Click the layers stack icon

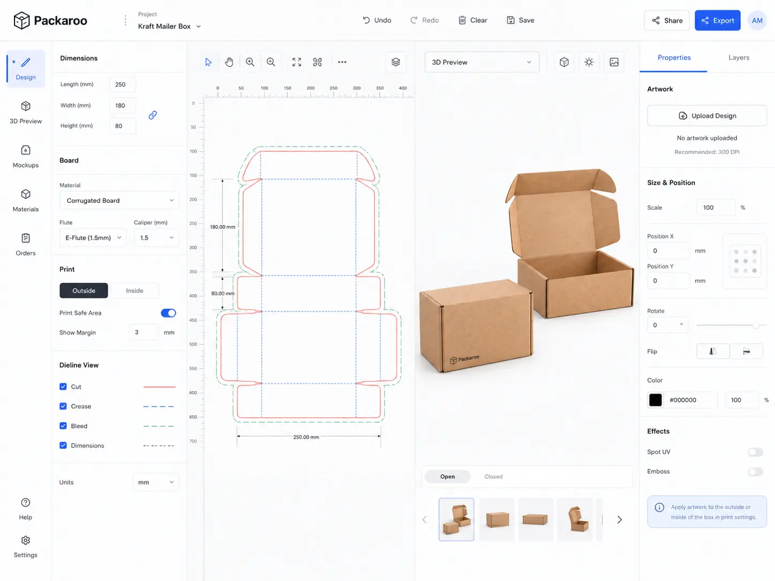(x=396, y=62)
